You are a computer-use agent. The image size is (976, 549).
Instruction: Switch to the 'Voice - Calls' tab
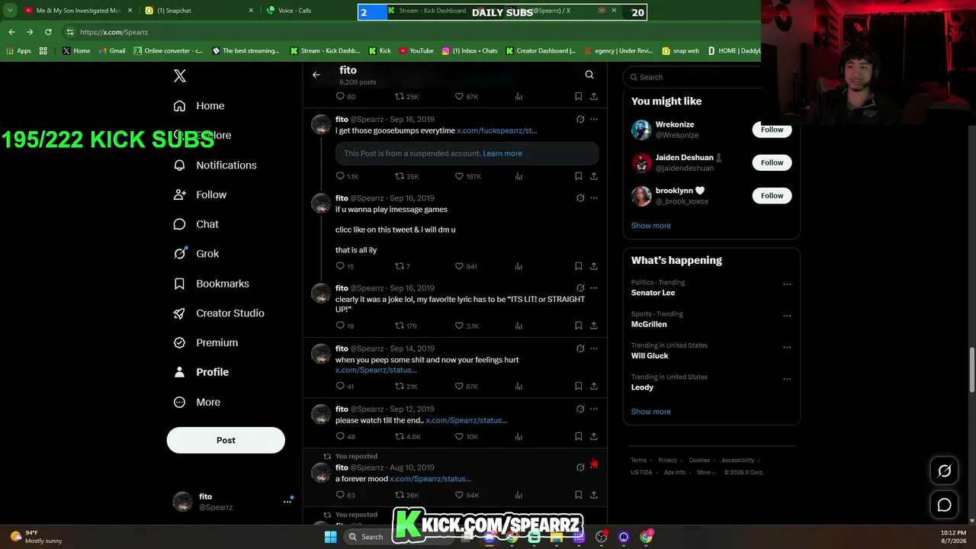click(x=305, y=11)
